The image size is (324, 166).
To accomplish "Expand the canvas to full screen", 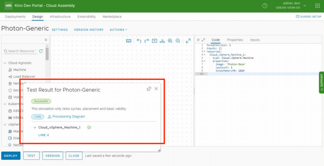I will pos(188,41).
